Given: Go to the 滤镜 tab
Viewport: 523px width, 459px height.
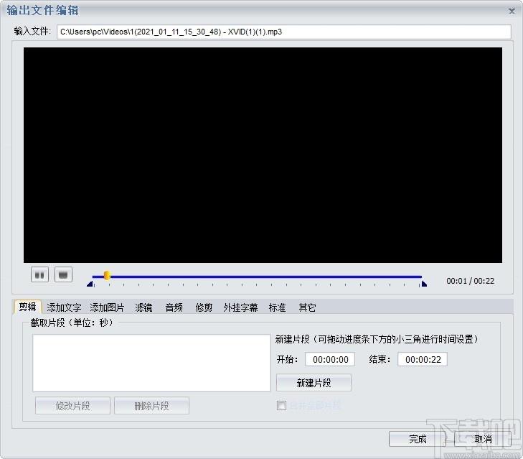Looking at the screenshot, I should (x=143, y=307).
